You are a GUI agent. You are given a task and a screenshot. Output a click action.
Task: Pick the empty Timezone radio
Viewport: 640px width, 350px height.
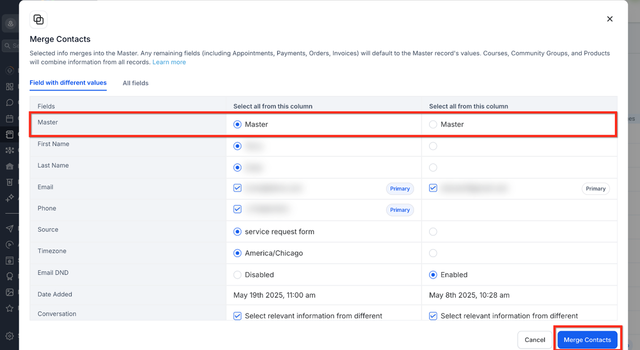click(x=433, y=253)
